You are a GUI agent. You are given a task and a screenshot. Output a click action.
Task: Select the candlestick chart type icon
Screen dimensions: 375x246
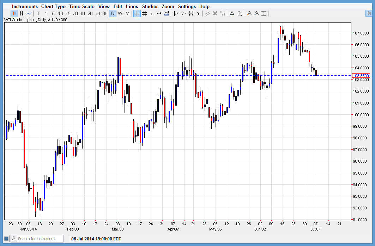point(14,13)
